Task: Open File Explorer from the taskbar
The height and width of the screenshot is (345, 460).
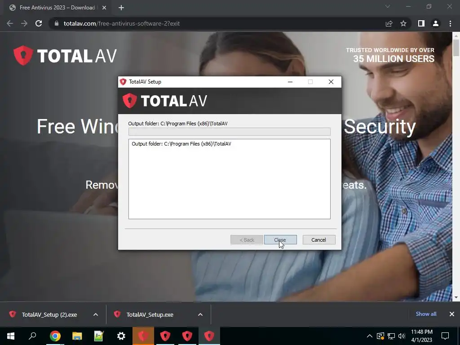Action: (x=77, y=336)
